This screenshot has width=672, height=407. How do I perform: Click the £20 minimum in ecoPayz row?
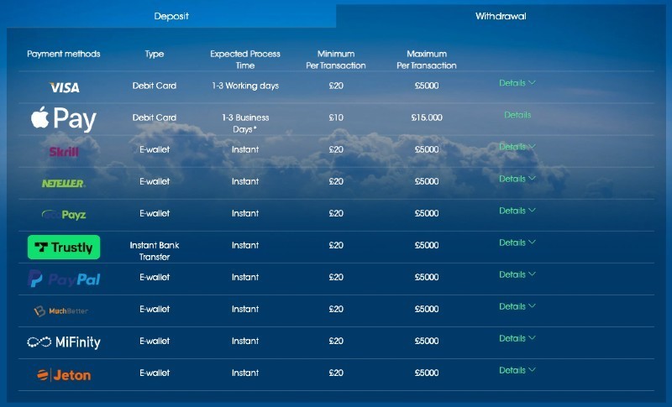(336, 213)
